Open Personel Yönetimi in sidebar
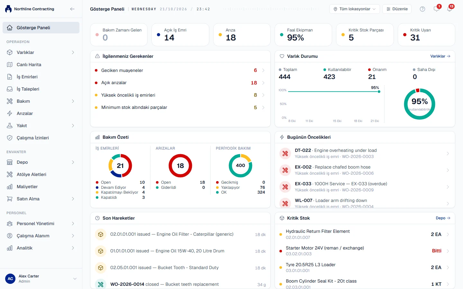The image size is (463, 289). pos(41,223)
